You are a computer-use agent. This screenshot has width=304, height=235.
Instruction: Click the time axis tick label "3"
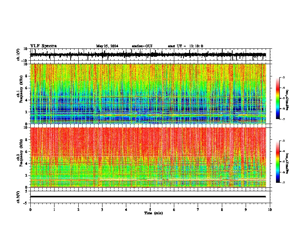tap(102, 210)
